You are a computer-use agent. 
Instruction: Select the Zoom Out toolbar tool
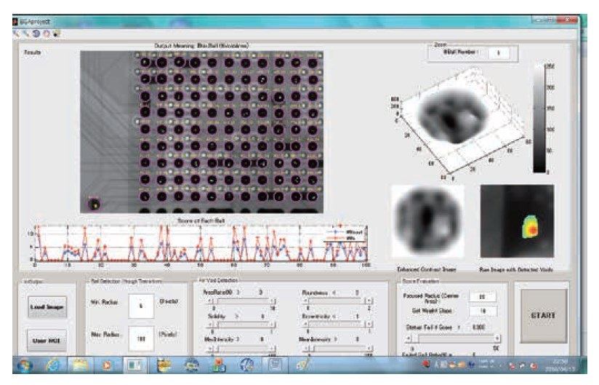click(x=26, y=33)
